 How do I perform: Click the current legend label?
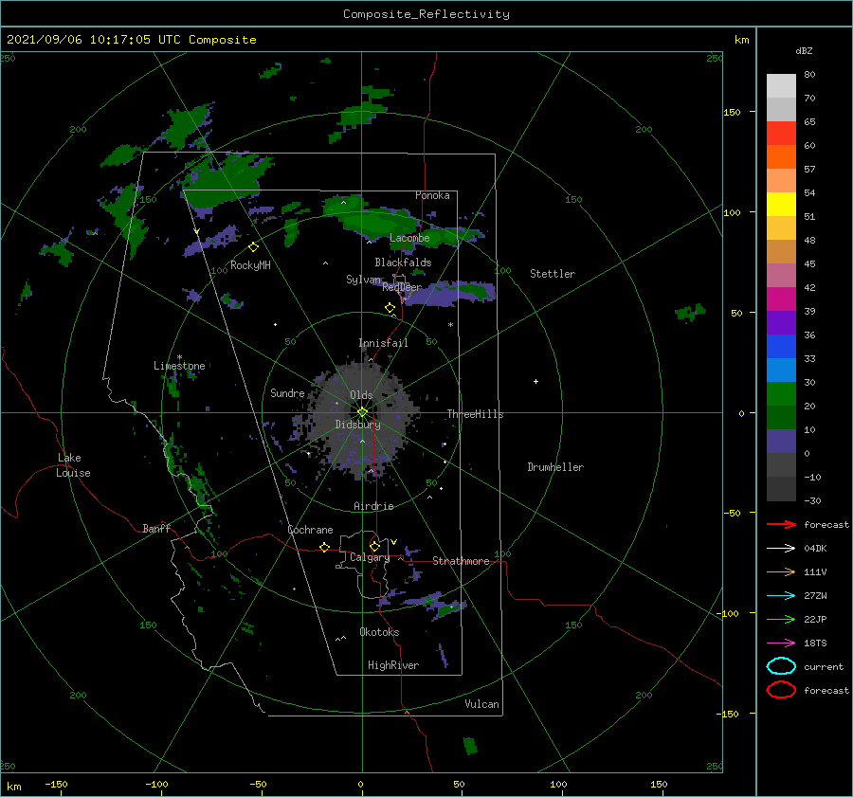point(823,666)
